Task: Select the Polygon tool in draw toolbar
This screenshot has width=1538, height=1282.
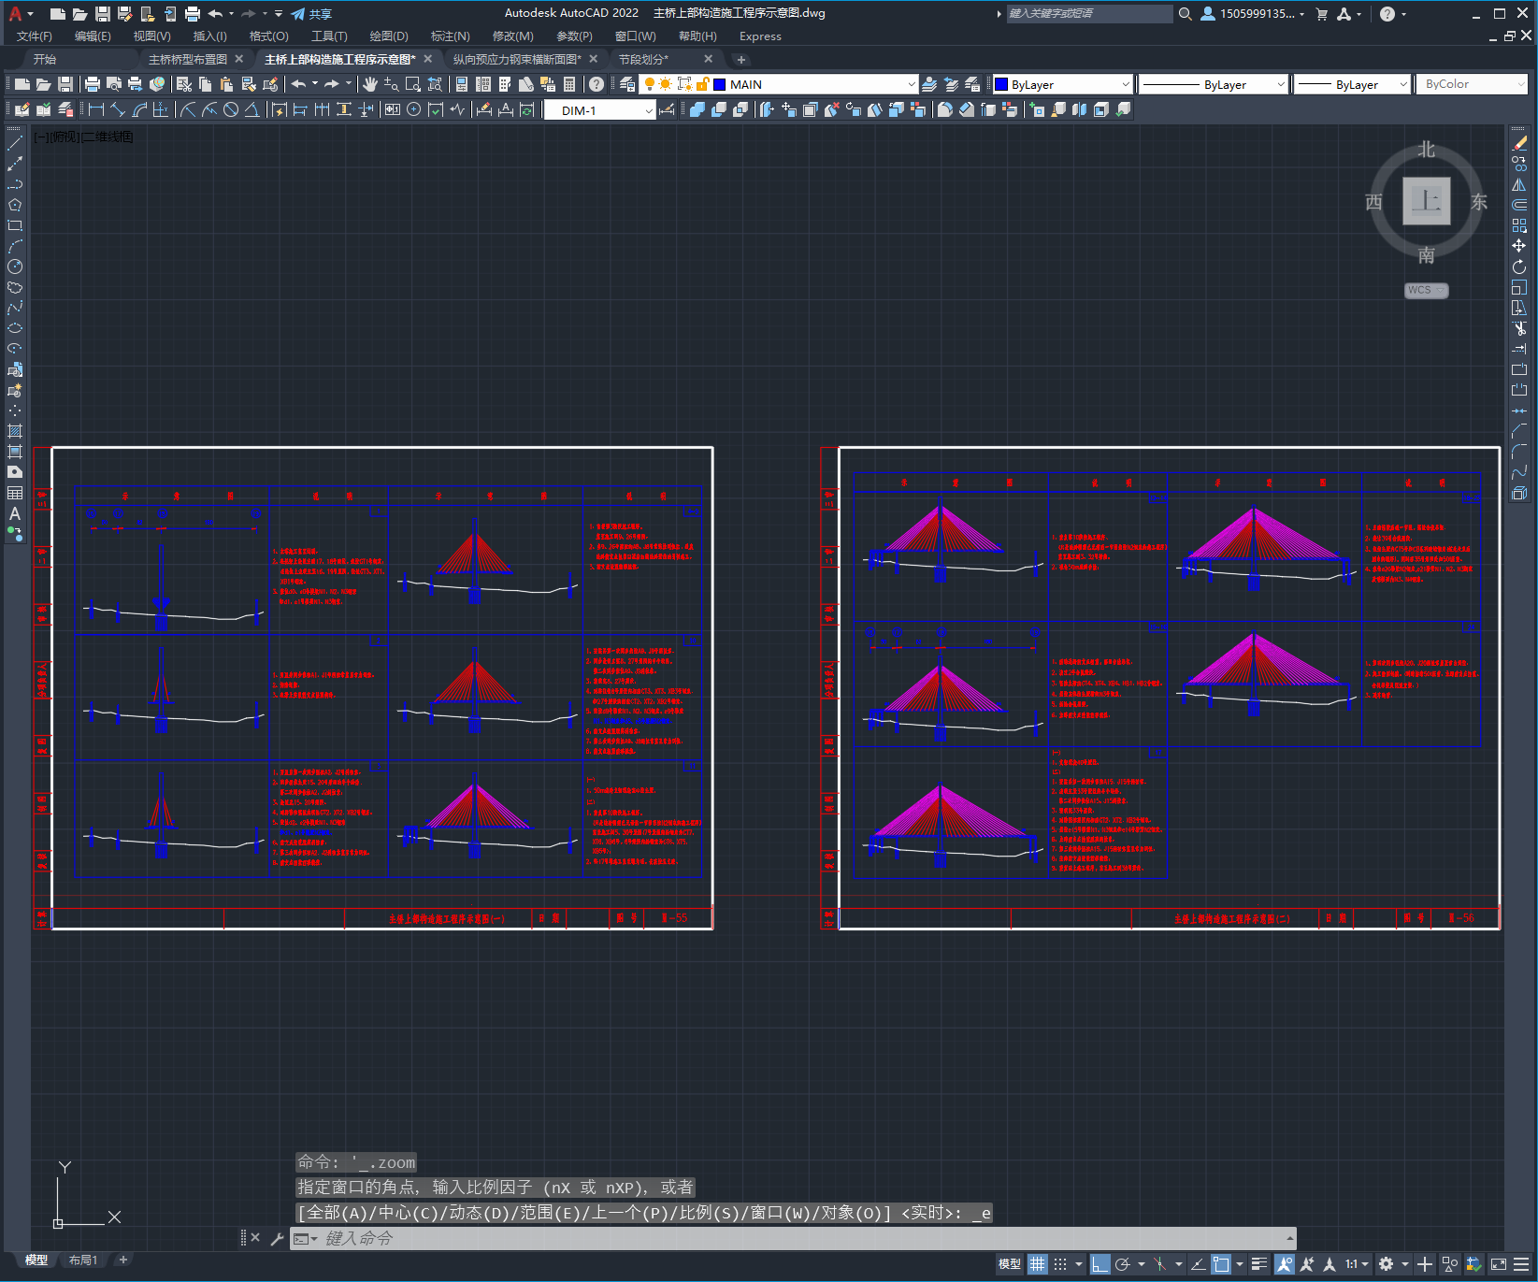Action: pyautogui.click(x=15, y=205)
